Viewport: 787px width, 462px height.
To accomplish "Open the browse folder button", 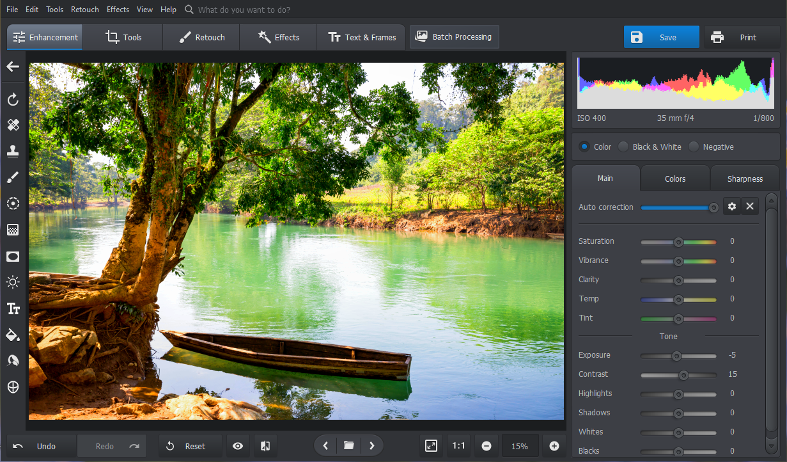I will tap(348, 446).
